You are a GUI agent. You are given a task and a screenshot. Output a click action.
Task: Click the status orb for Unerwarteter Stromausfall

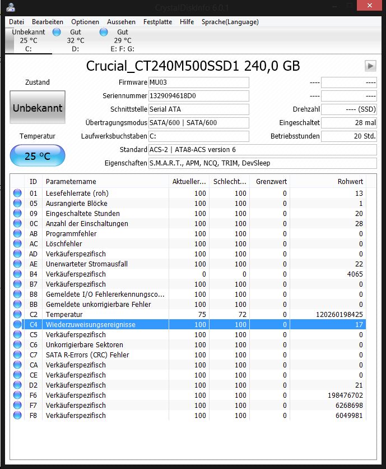click(x=17, y=264)
